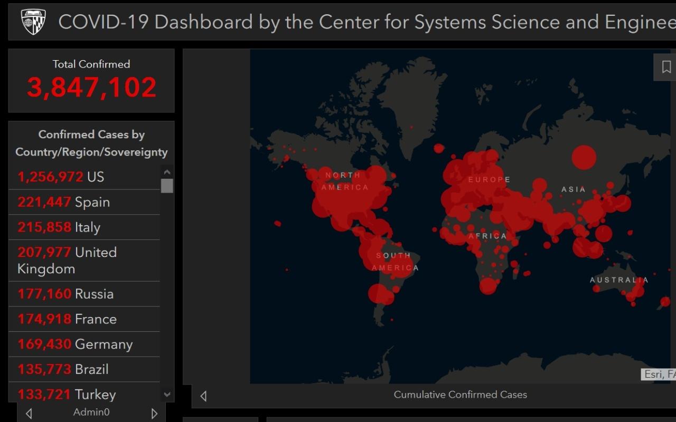Click the Johns Hopkins shield logo
Image resolution: width=676 pixels, height=422 pixels.
33,22
